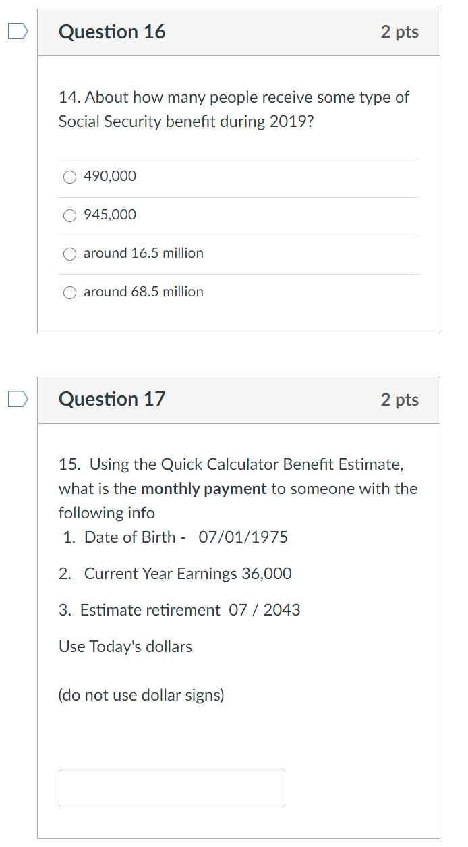The width and height of the screenshot is (468, 847).
Task: Mark the around 68.5 million radio button
Action: [x=70, y=292]
